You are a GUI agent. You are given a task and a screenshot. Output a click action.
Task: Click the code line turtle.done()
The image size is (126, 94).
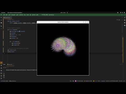11,52
